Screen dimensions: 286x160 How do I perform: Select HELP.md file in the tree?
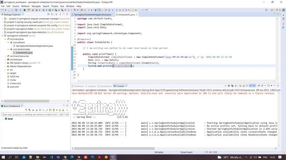(x=14, y=76)
